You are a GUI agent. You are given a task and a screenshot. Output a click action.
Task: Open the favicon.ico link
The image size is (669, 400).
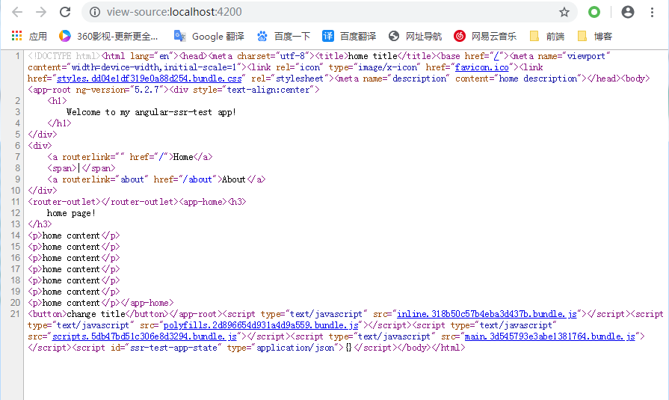(481, 67)
